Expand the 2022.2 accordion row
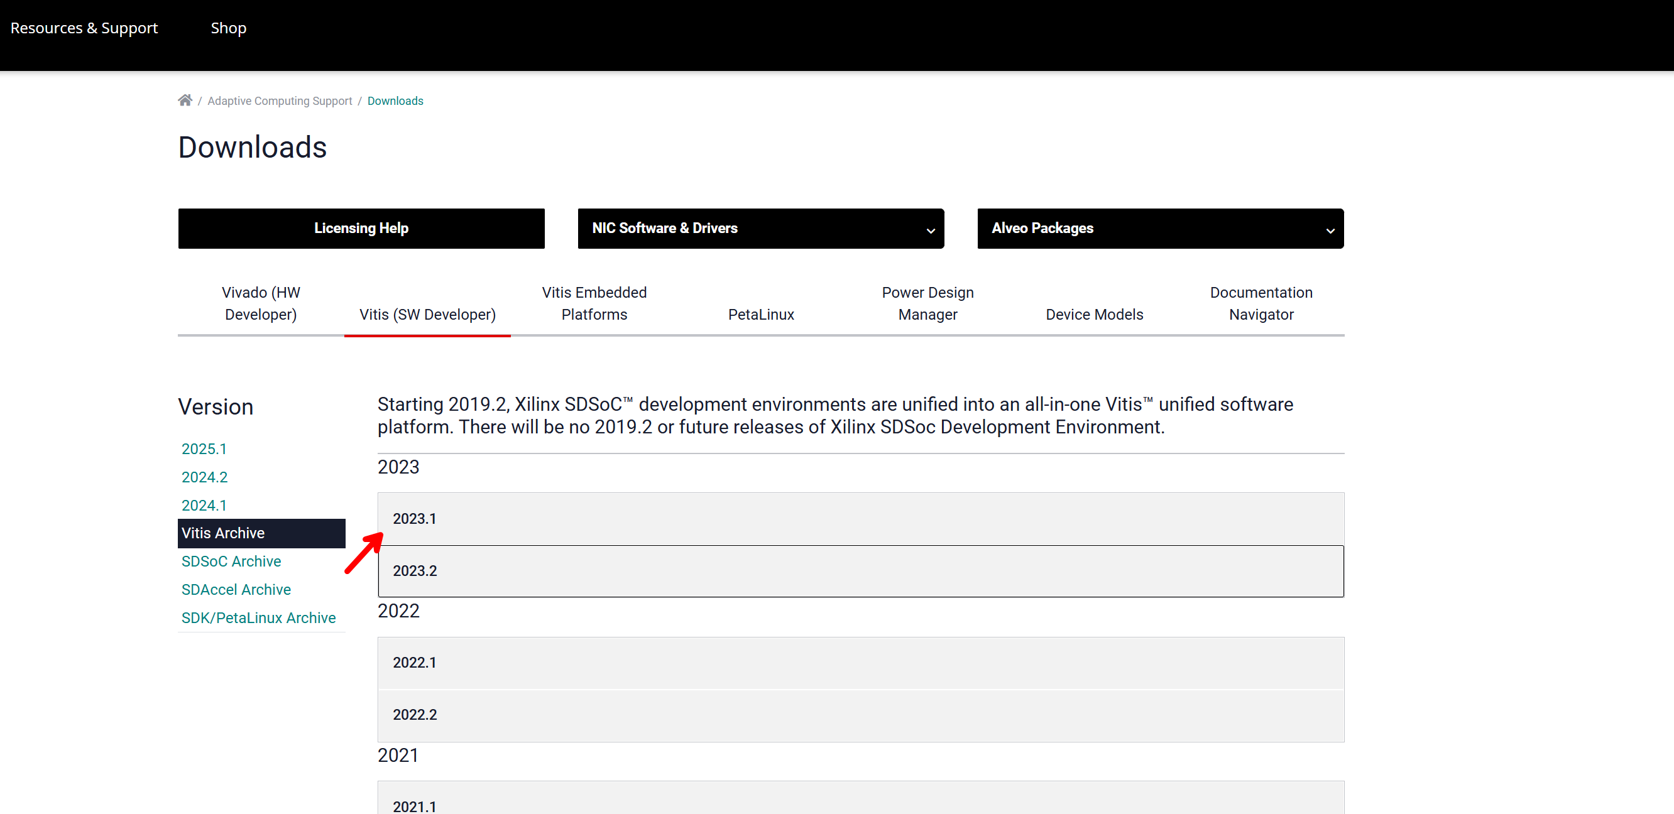The height and width of the screenshot is (814, 1674). pyautogui.click(x=860, y=715)
